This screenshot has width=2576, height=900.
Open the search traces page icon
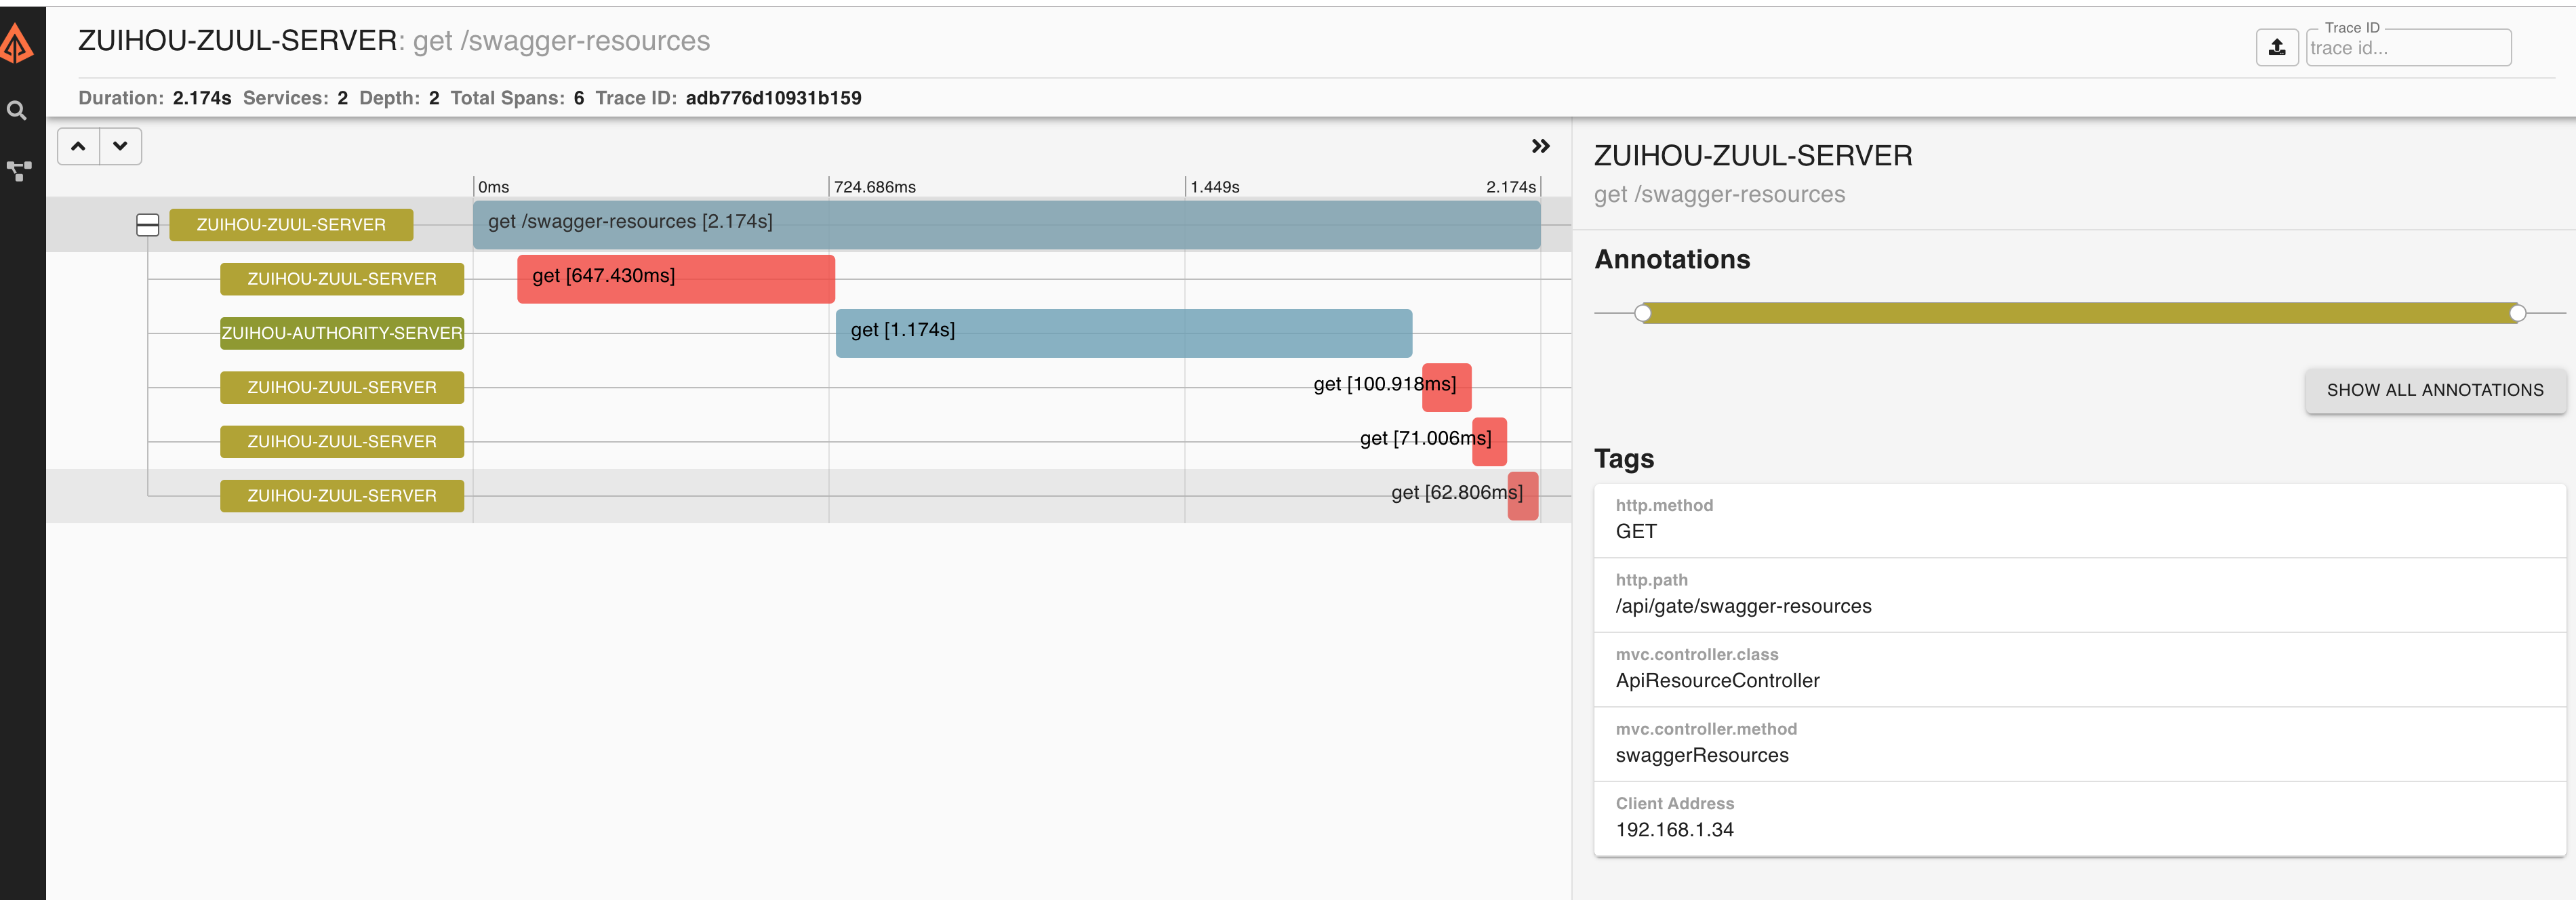tap(17, 111)
